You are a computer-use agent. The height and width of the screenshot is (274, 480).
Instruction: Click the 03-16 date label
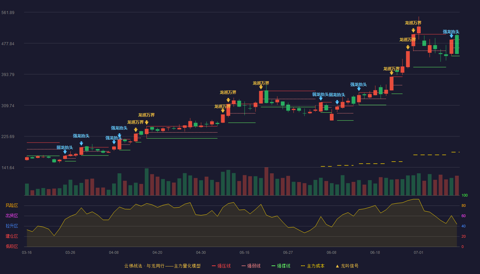click(x=27, y=252)
